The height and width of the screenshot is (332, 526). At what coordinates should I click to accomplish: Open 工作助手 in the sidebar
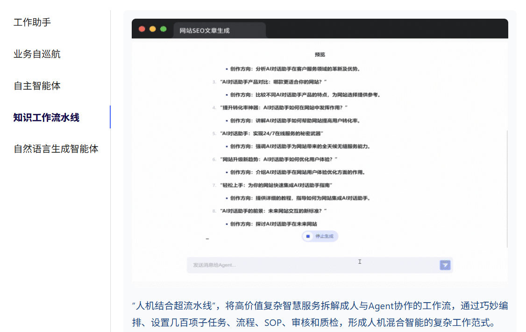[x=32, y=22]
